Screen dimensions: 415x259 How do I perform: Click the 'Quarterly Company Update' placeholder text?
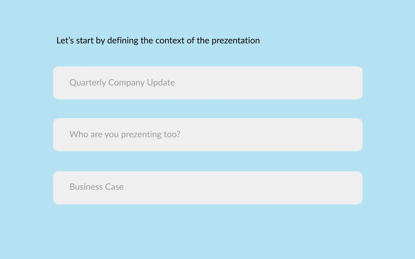122,82
